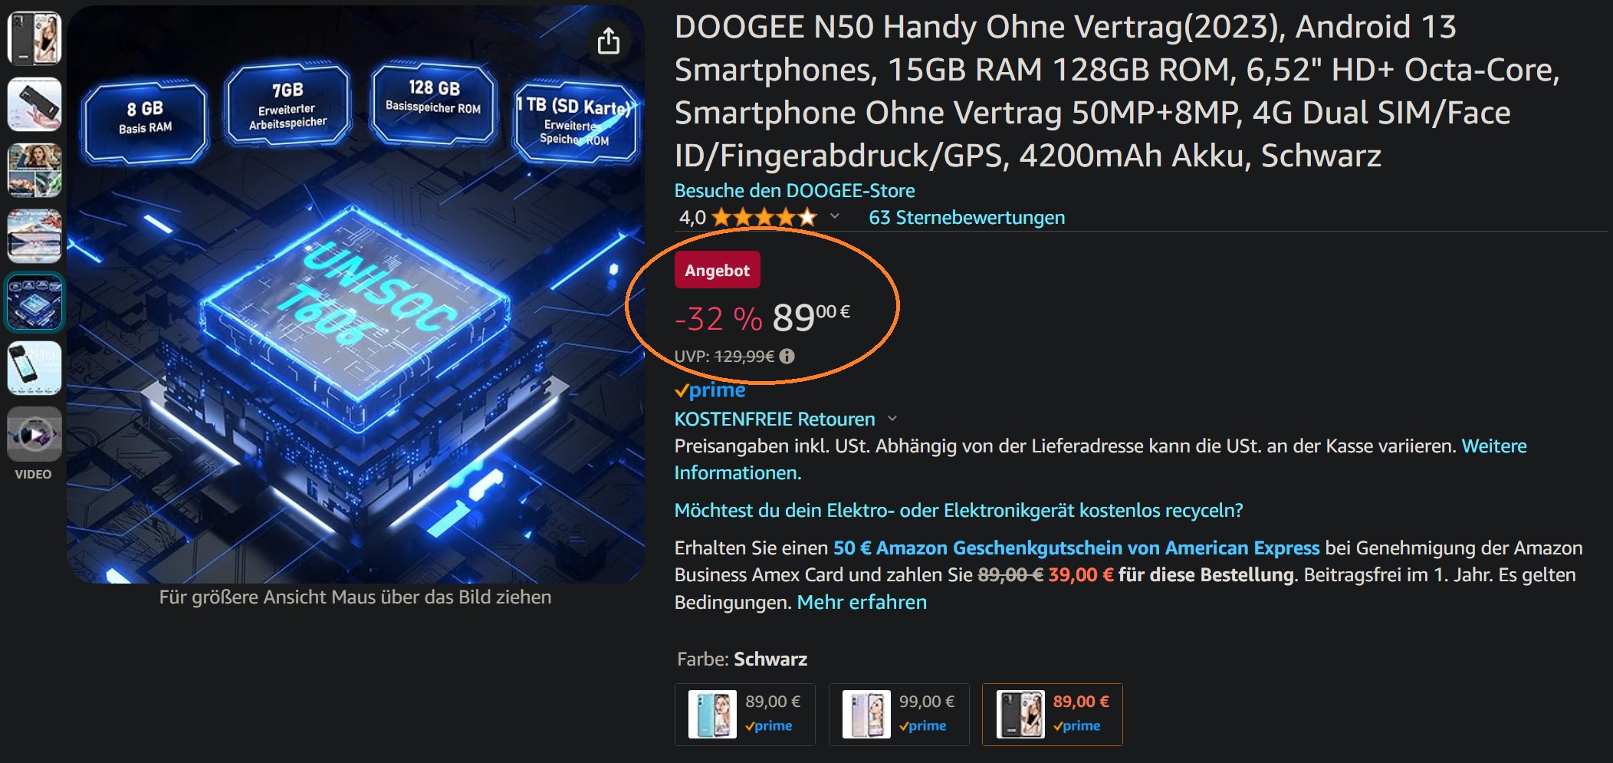The height and width of the screenshot is (763, 1613).
Task: Select the Unisoc chip thumbnail
Action: 34,302
